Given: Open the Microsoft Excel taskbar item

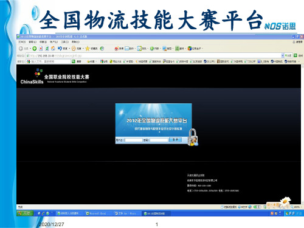Looking at the screenshot, I should [x=97, y=213].
